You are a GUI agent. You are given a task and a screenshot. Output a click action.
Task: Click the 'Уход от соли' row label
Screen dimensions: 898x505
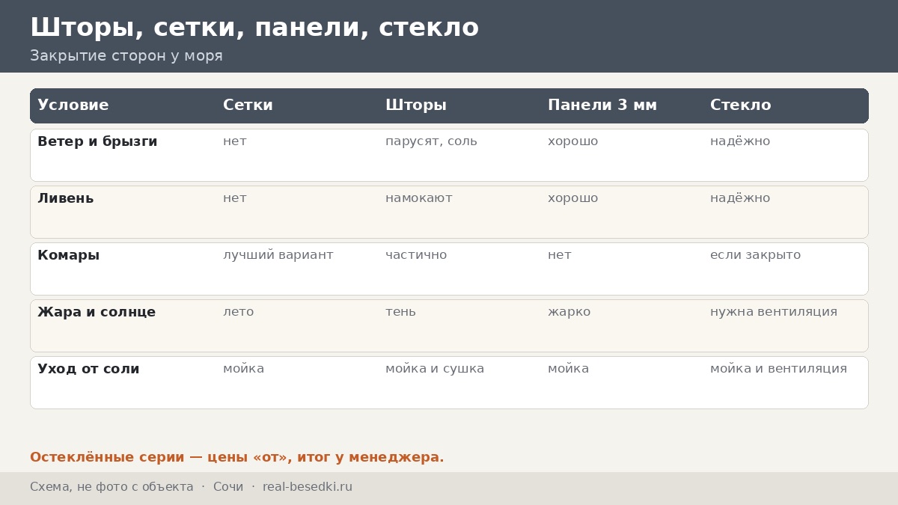[x=88, y=369]
